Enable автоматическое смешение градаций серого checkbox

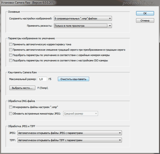pos(11,50)
